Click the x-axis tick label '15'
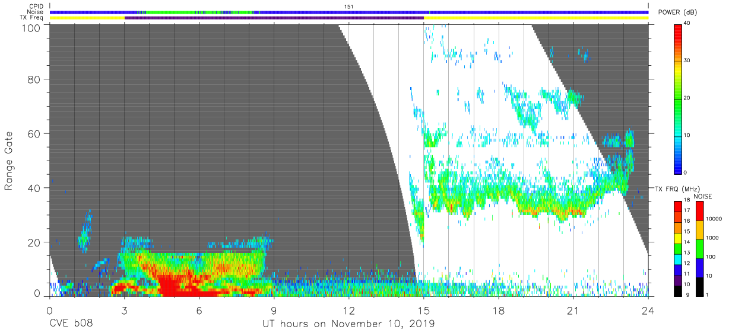This screenshot has width=729, height=336. tap(423, 310)
